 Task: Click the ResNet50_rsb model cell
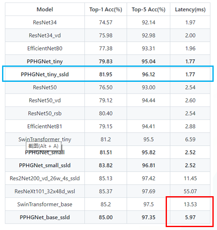pyautogui.click(x=45, y=114)
